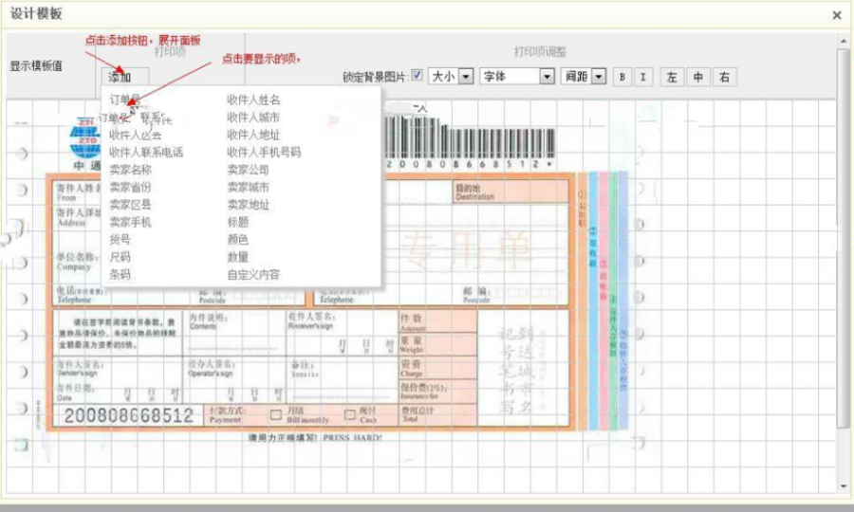Open the 字体 font dropdown
The height and width of the screenshot is (512, 854).
pos(517,77)
